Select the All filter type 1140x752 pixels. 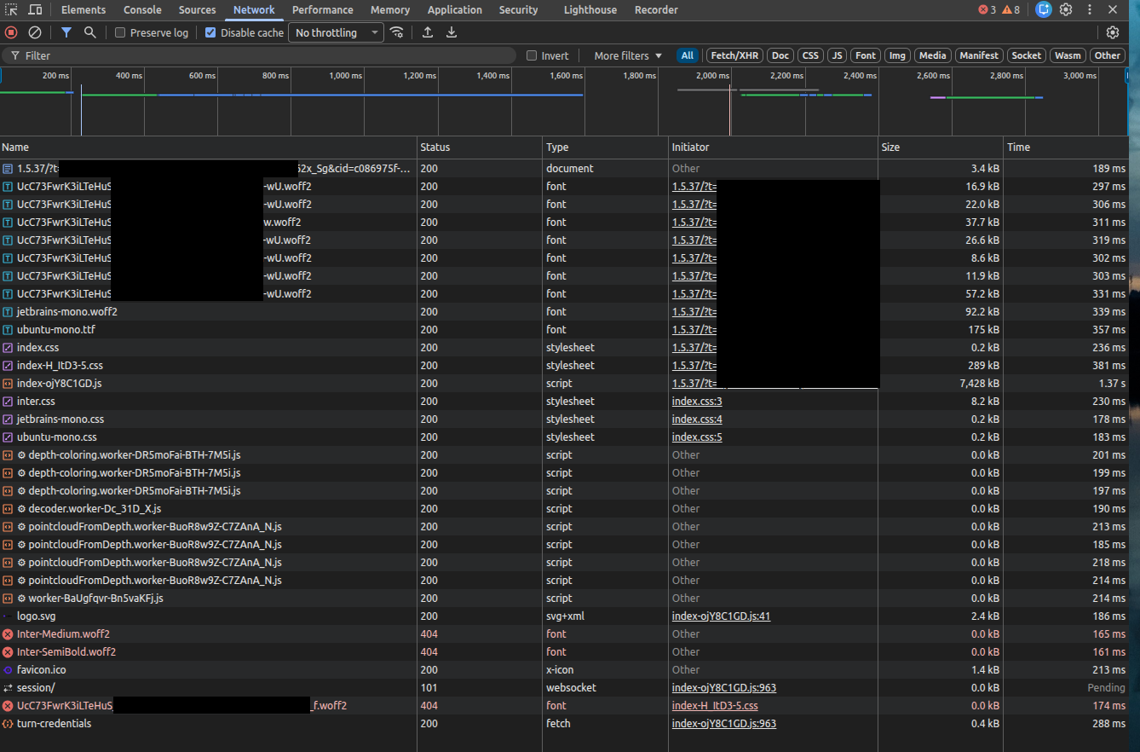coord(687,55)
